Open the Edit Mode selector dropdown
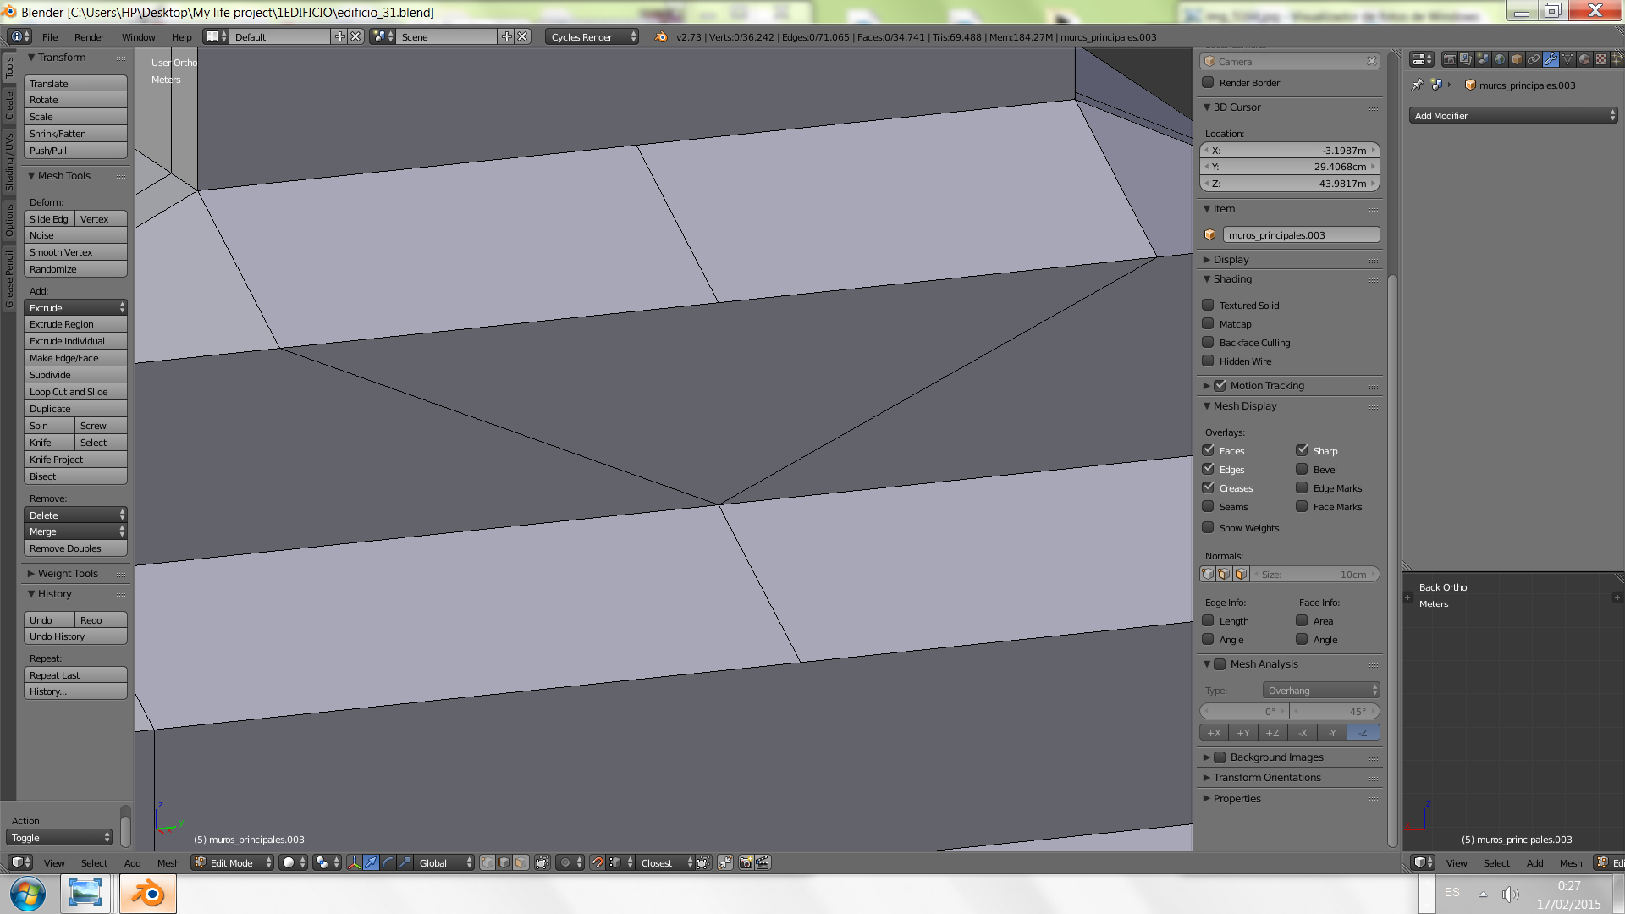Viewport: 1625px width, 914px height. coord(233,862)
